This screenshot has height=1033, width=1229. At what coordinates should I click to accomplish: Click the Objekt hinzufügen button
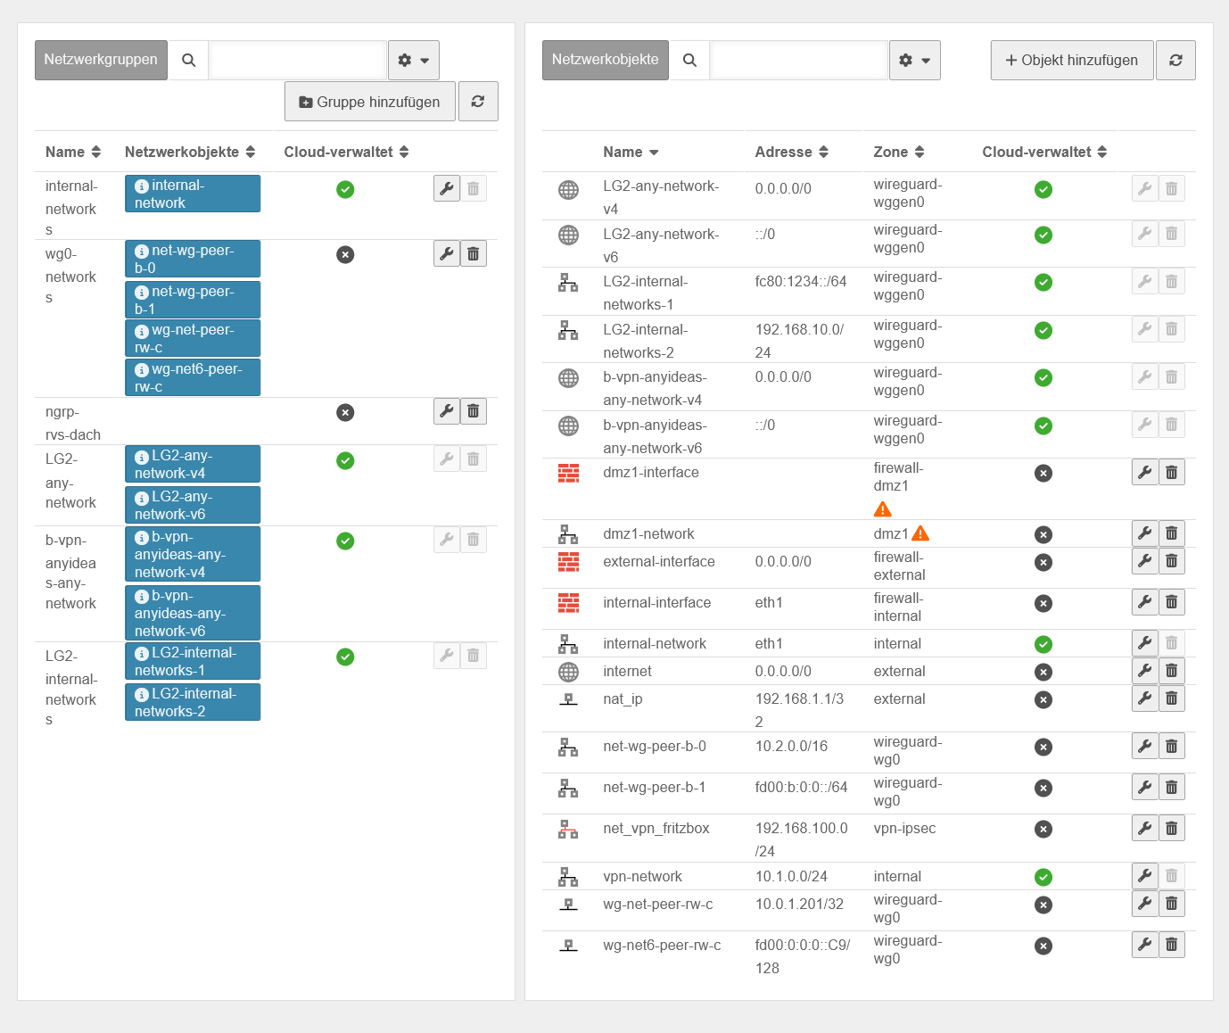point(1071,60)
